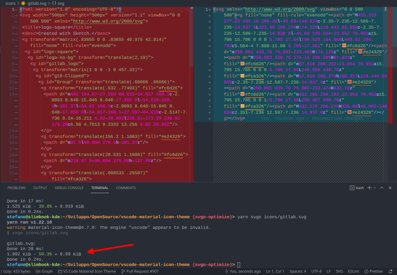Viewport: 397px width, 275px height.
Task: Click the Prettier status bar icon
Action: tap(374, 271)
